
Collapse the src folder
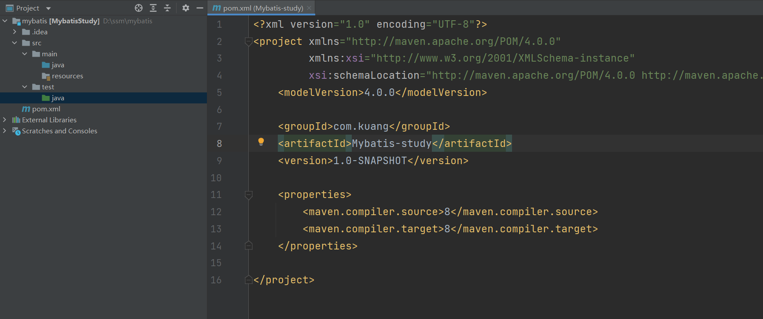click(x=15, y=43)
